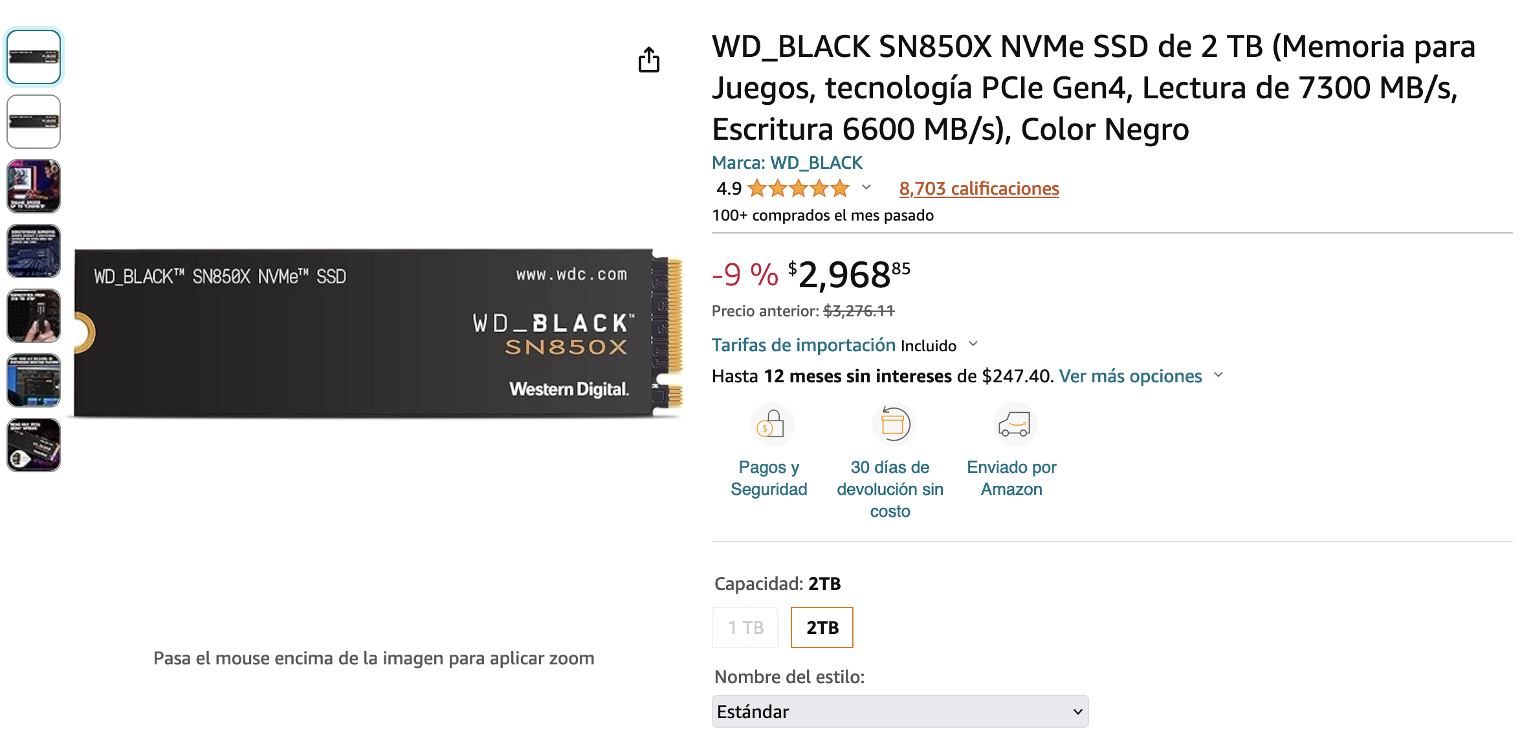The image size is (1522, 753).
Task: Expand Tarifas de importación details chevron
Action: (x=973, y=344)
